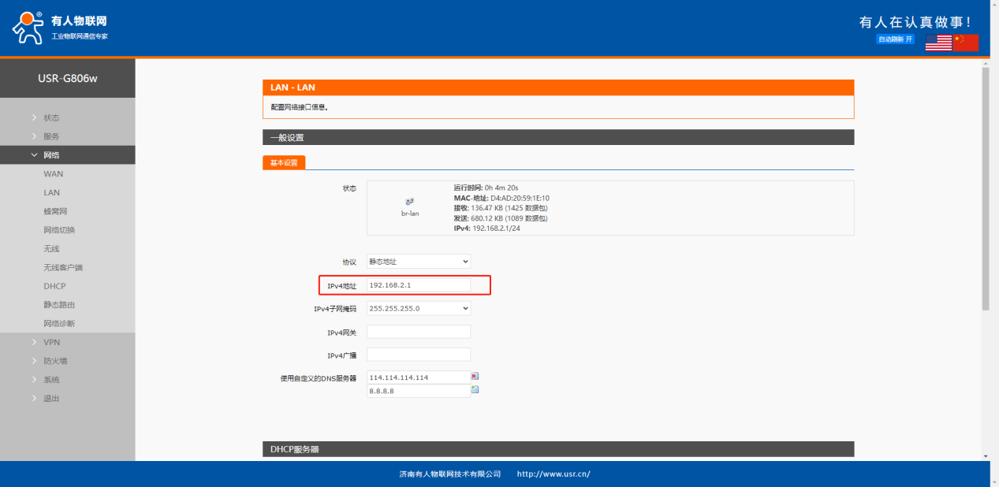Open the IPv4子网掩码 subnet mask dropdown
This screenshot has width=999, height=487.
pyautogui.click(x=419, y=308)
